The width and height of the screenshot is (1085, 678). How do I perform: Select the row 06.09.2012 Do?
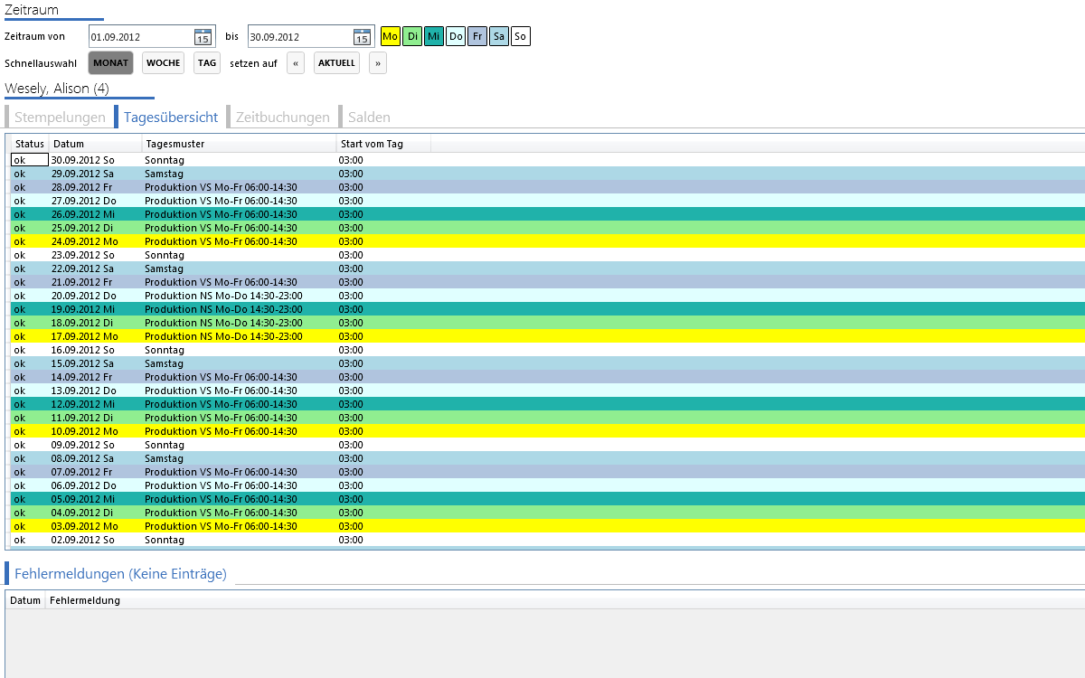(548, 485)
